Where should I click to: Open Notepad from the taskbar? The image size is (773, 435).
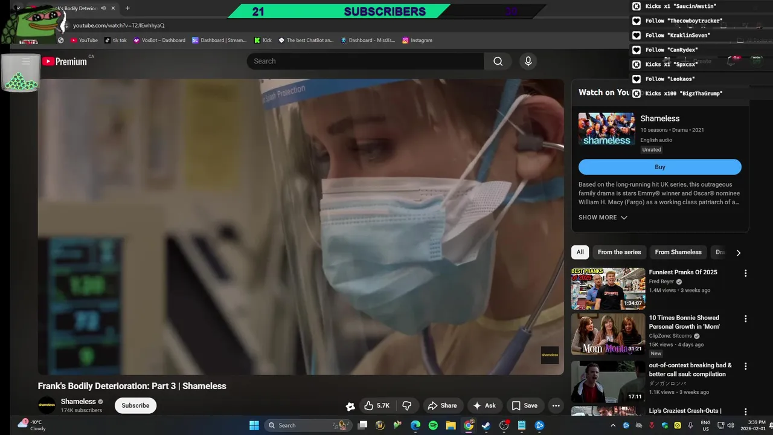[x=522, y=425]
